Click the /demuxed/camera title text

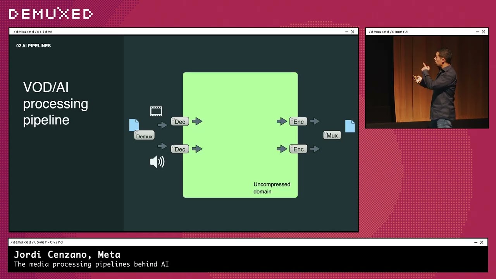point(388,32)
